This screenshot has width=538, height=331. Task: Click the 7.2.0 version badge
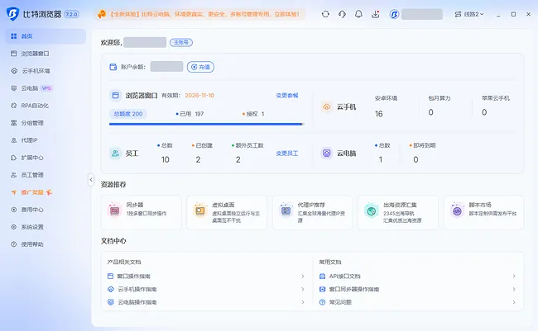click(72, 14)
